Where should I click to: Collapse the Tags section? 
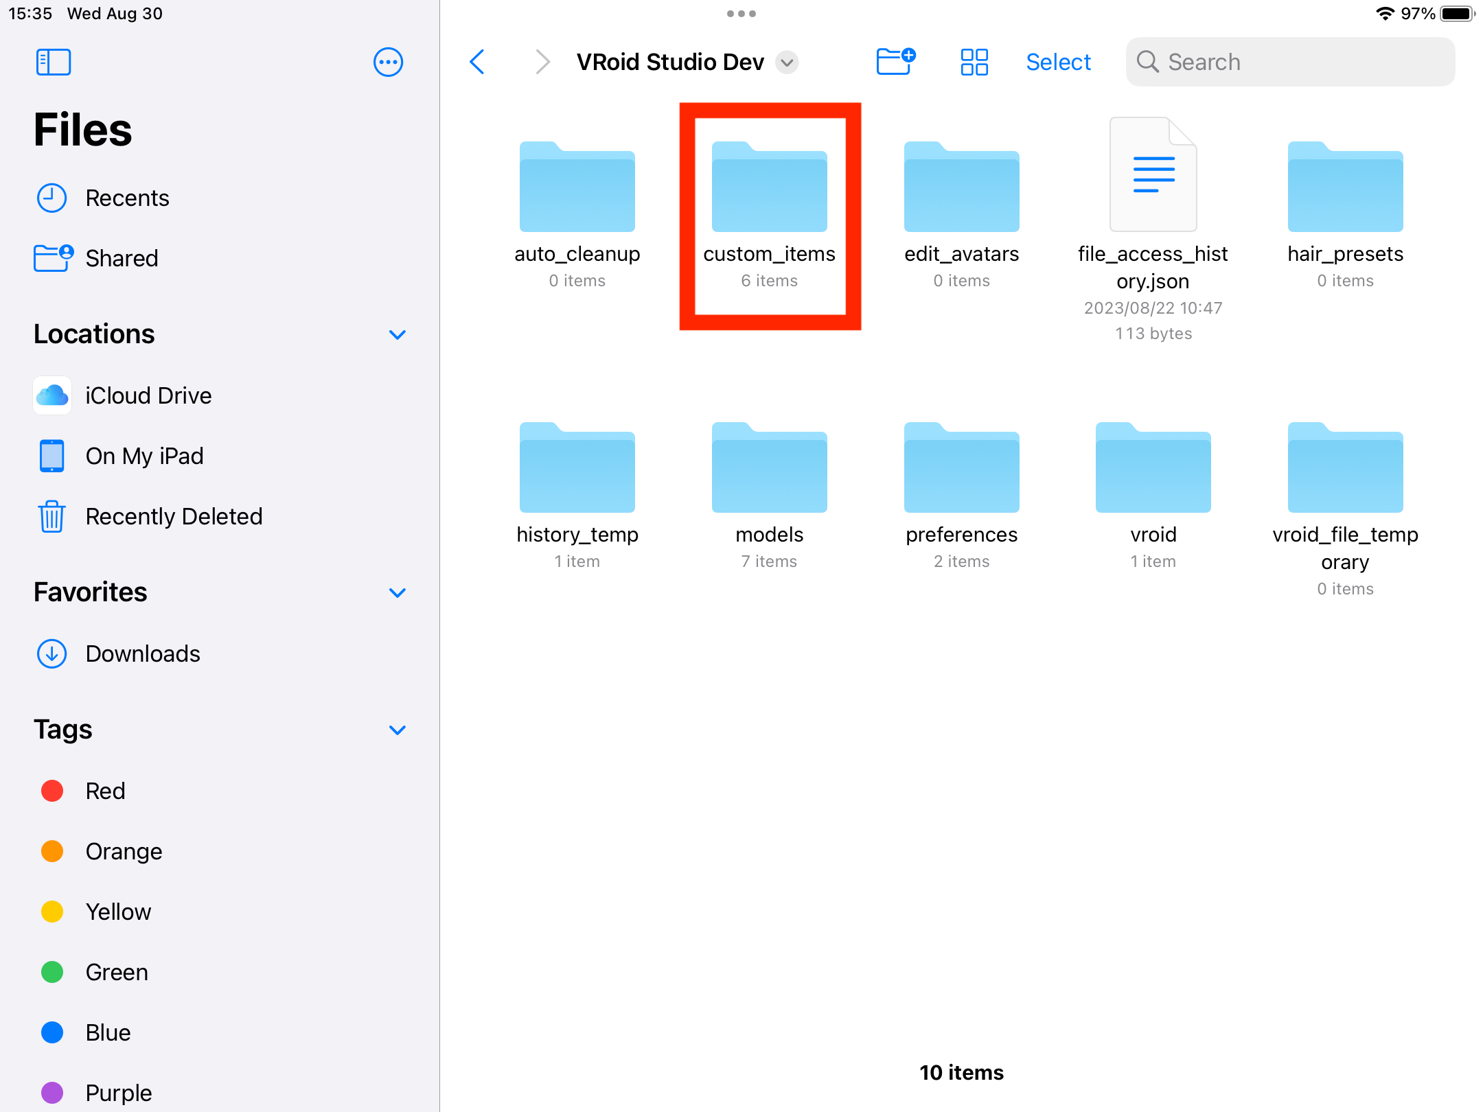pyautogui.click(x=398, y=730)
